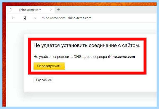Click the page favicon in the tab

click(10, 10)
